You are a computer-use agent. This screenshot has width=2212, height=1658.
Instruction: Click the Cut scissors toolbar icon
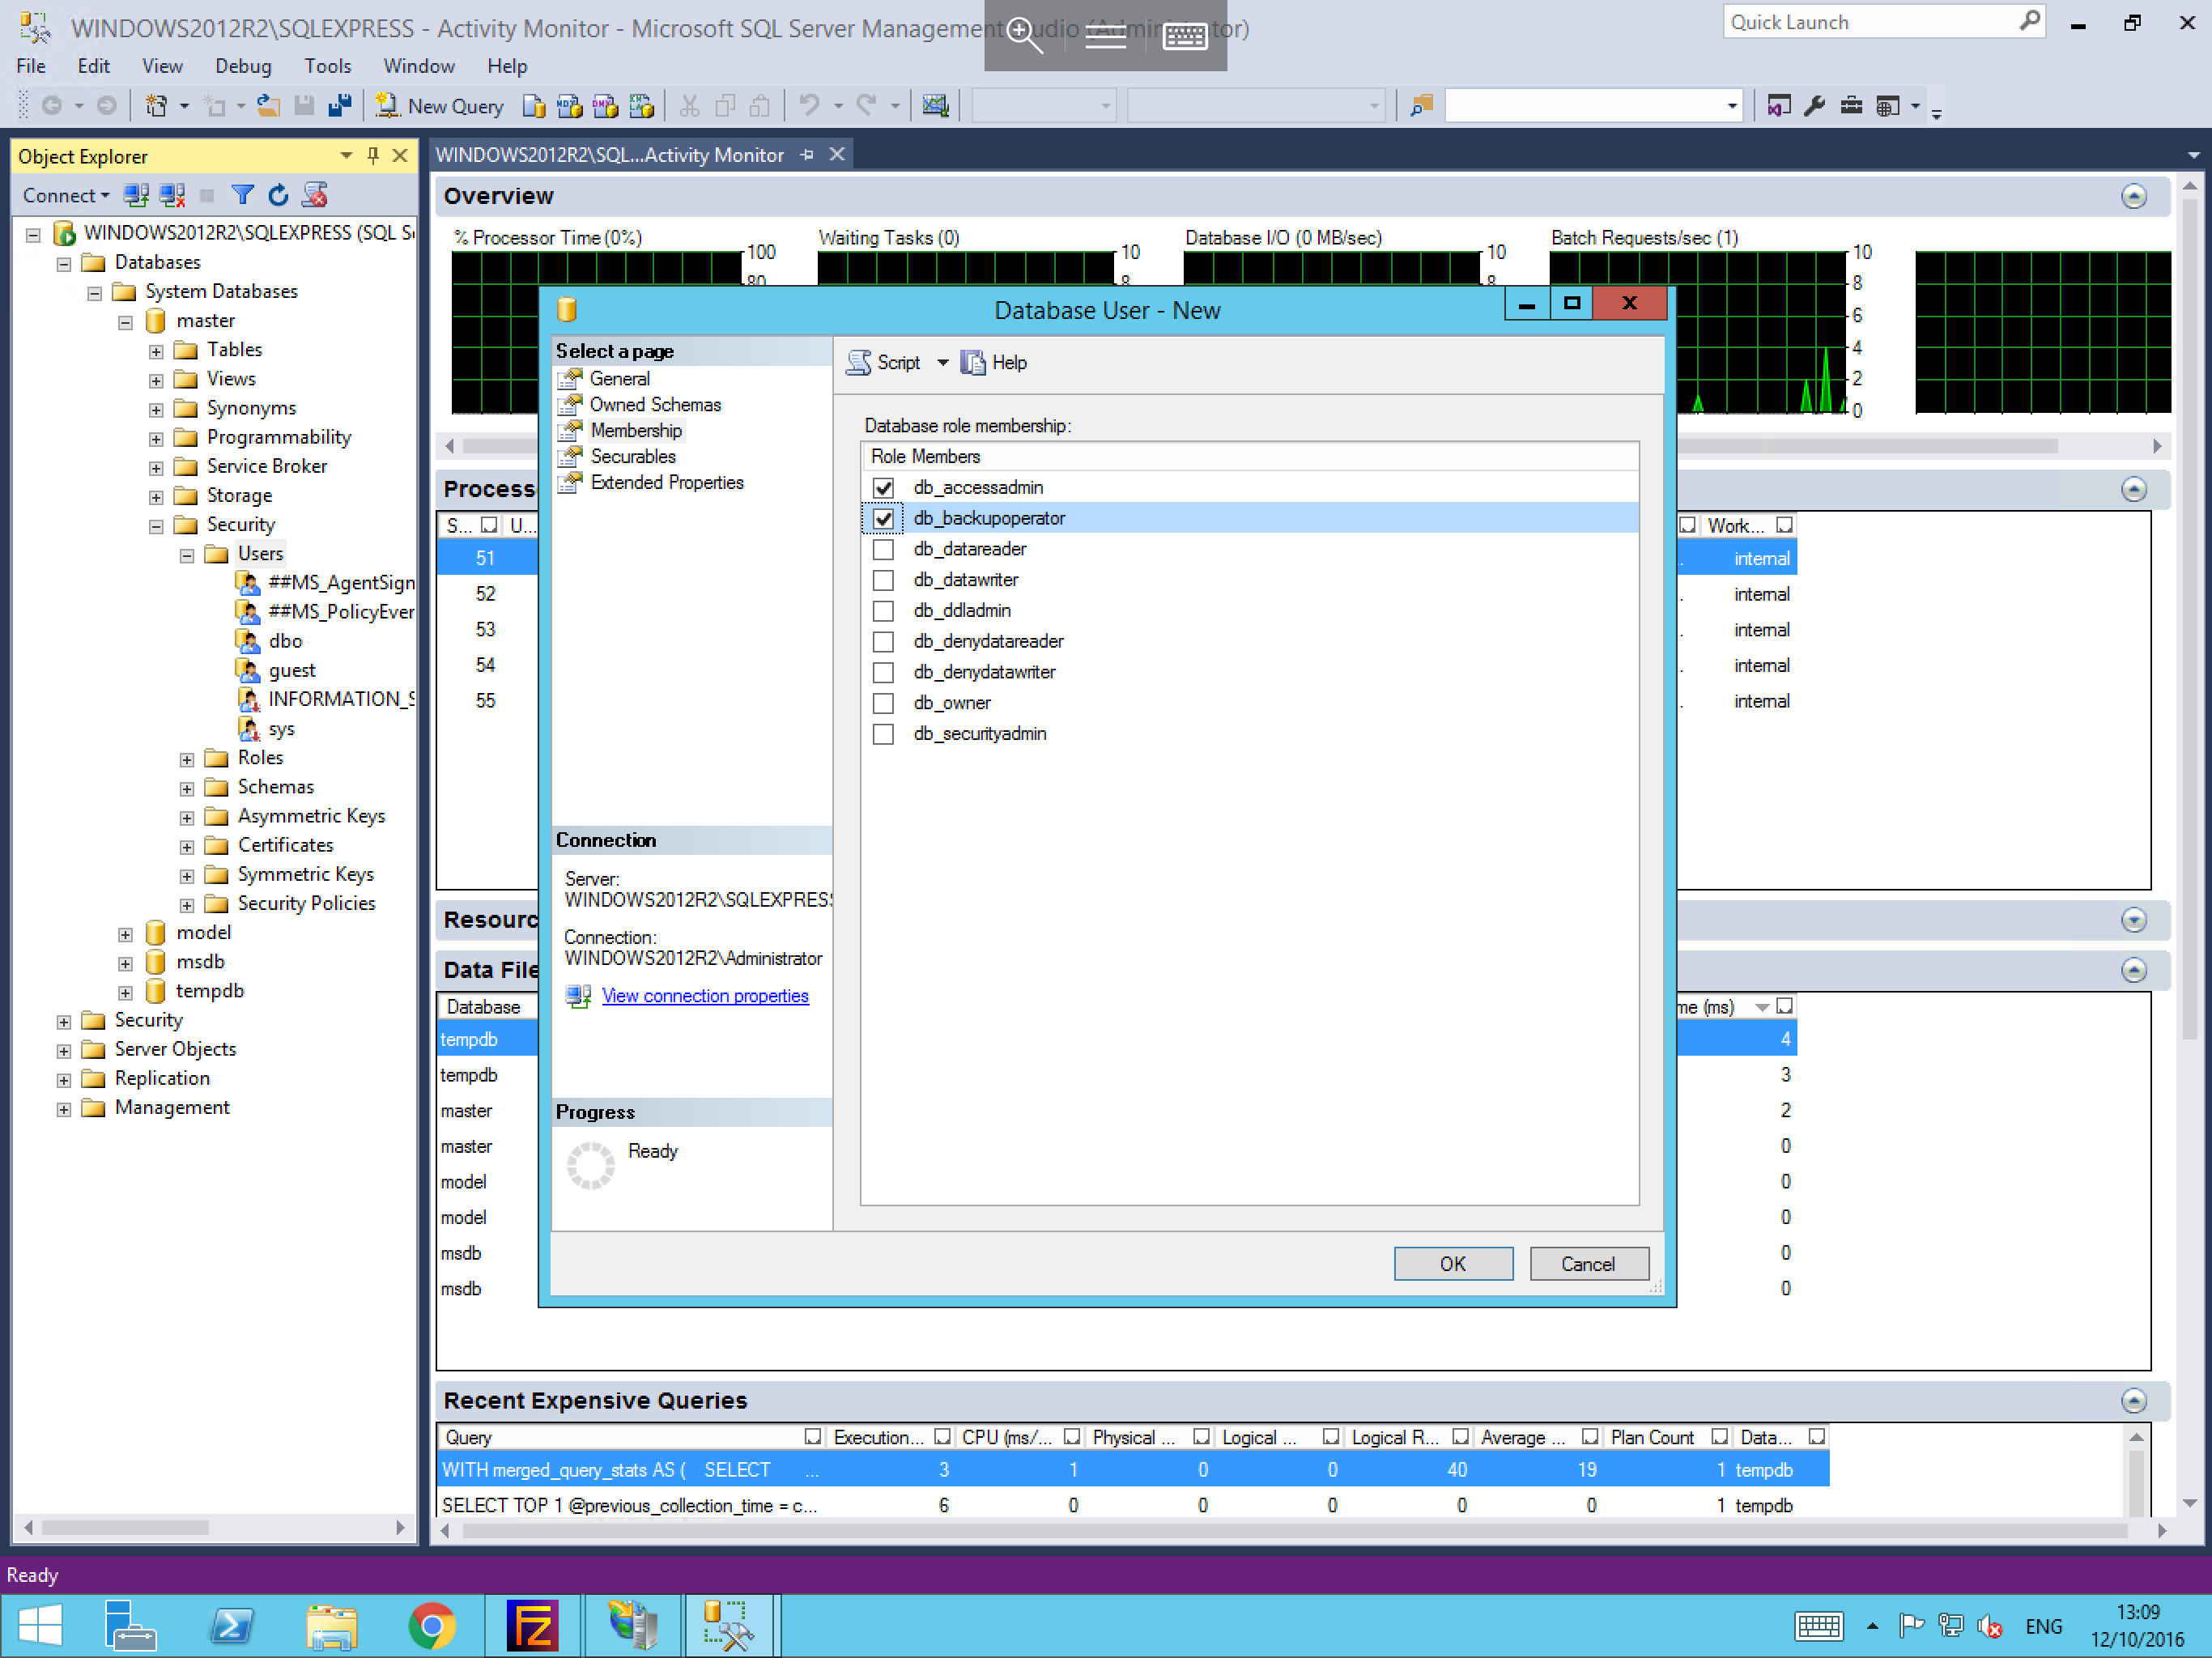tap(689, 106)
